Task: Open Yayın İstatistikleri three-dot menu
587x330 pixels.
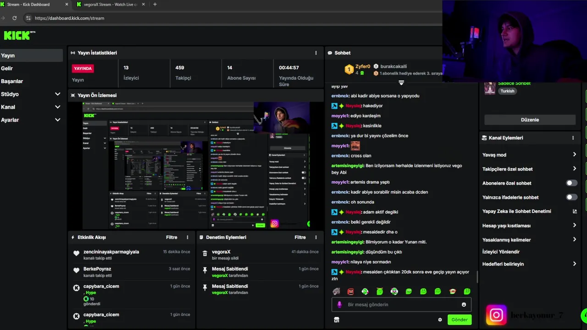Action: click(x=316, y=53)
